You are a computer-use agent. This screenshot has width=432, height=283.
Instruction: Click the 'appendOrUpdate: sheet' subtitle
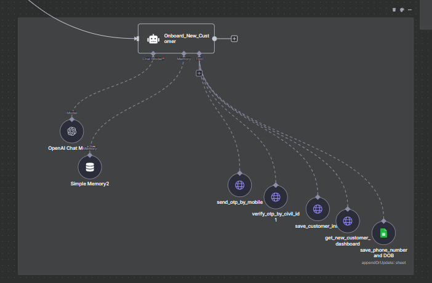[x=383, y=263]
